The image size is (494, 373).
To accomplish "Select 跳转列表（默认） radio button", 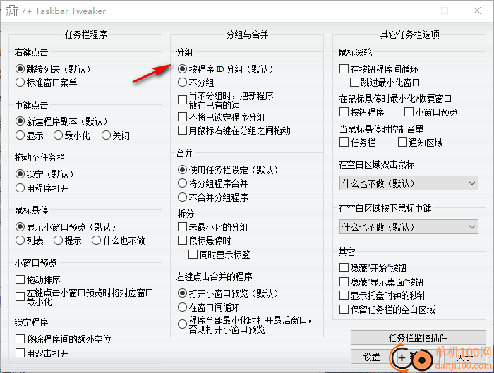I will tap(20, 68).
